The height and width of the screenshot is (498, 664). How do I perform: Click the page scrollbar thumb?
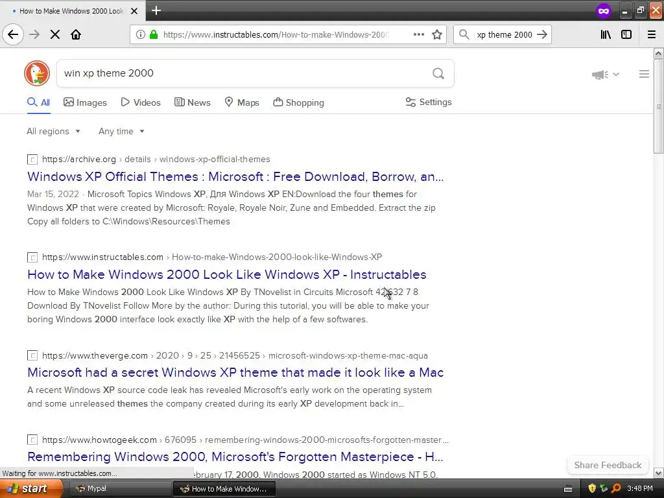(659, 106)
